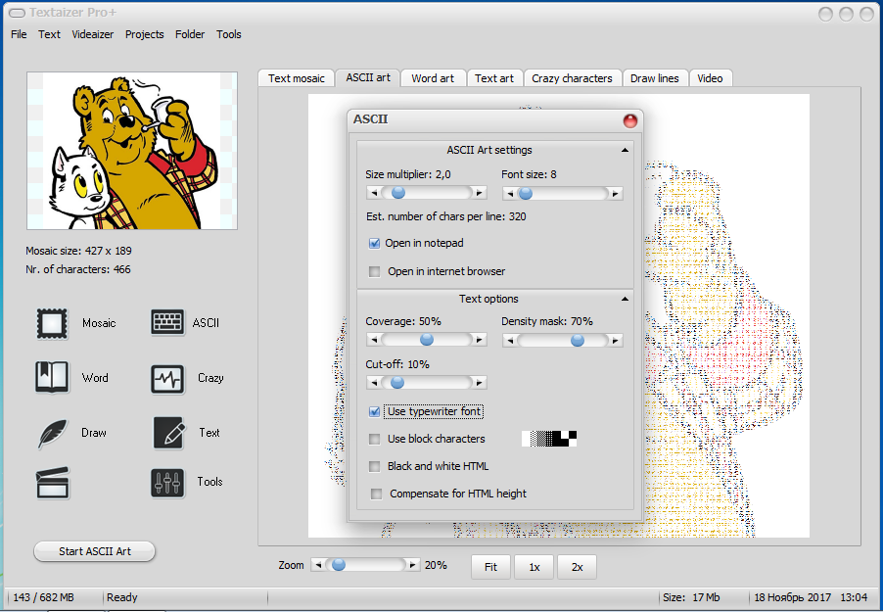883x612 pixels.
Task: Click the Ready status text
Action: coord(121,597)
